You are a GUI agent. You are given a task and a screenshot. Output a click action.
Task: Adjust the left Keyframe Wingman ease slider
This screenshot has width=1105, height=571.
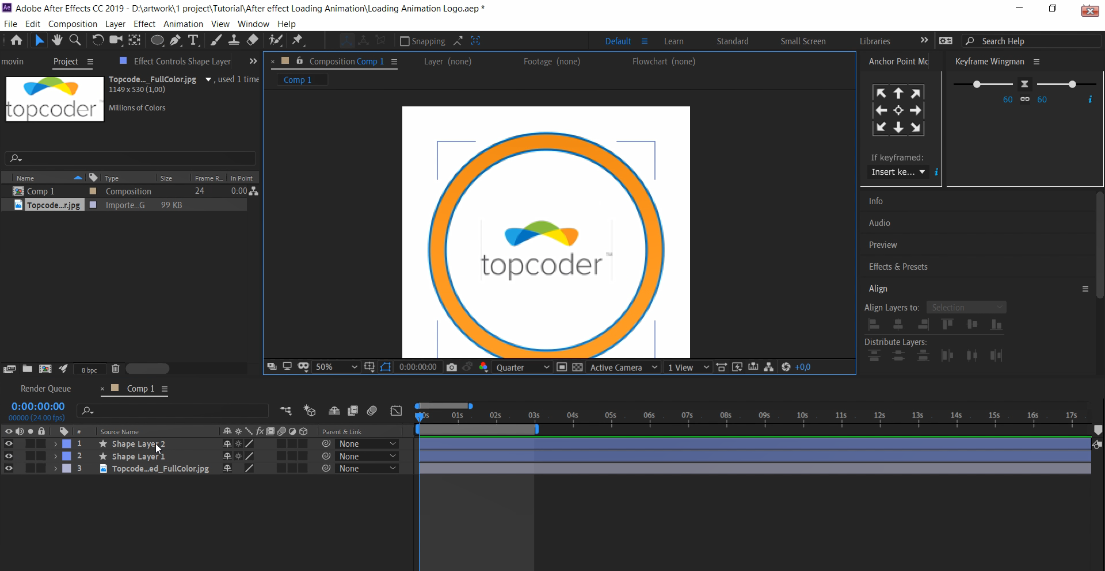pyautogui.click(x=977, y=85)
